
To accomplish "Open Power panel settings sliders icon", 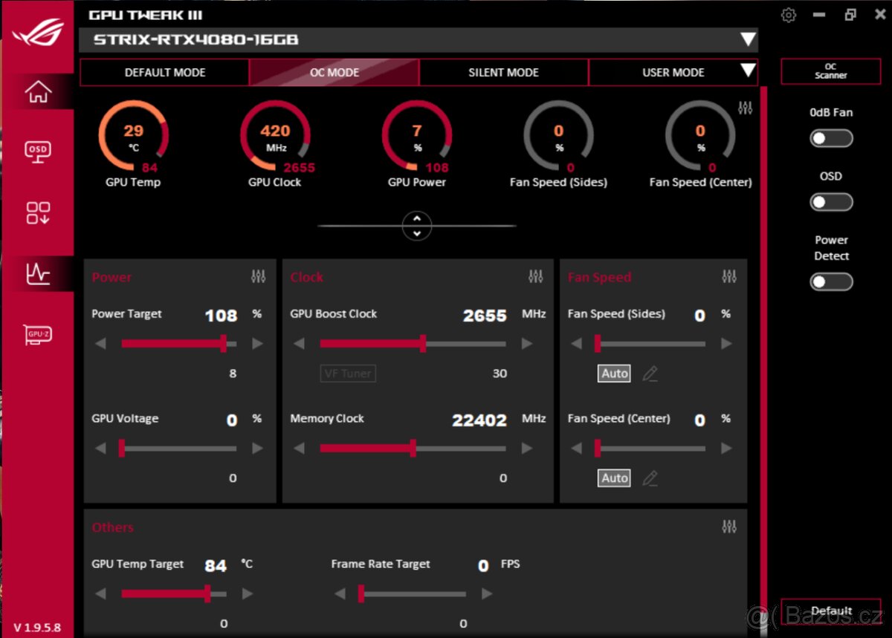I will pyautogui.click(x=258, y=277).
